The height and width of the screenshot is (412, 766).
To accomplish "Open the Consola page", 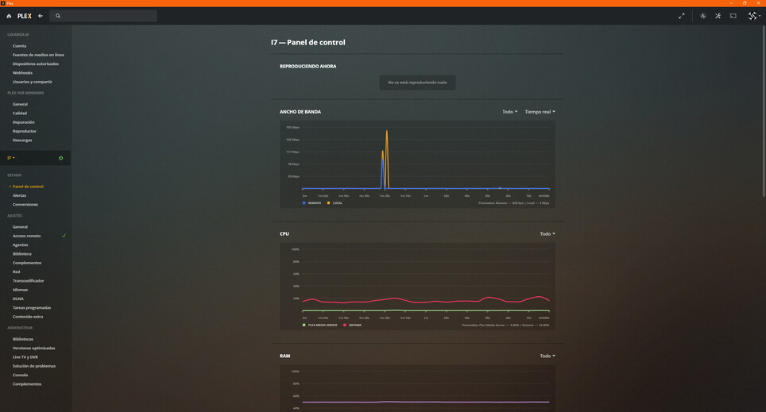I will [20, 375].
